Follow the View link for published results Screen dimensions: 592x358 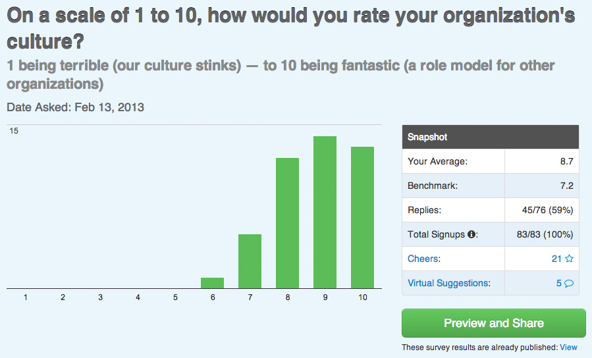[568, 347]
